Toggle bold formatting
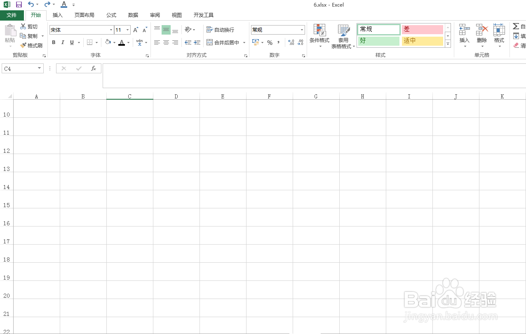 click(54, 42)
